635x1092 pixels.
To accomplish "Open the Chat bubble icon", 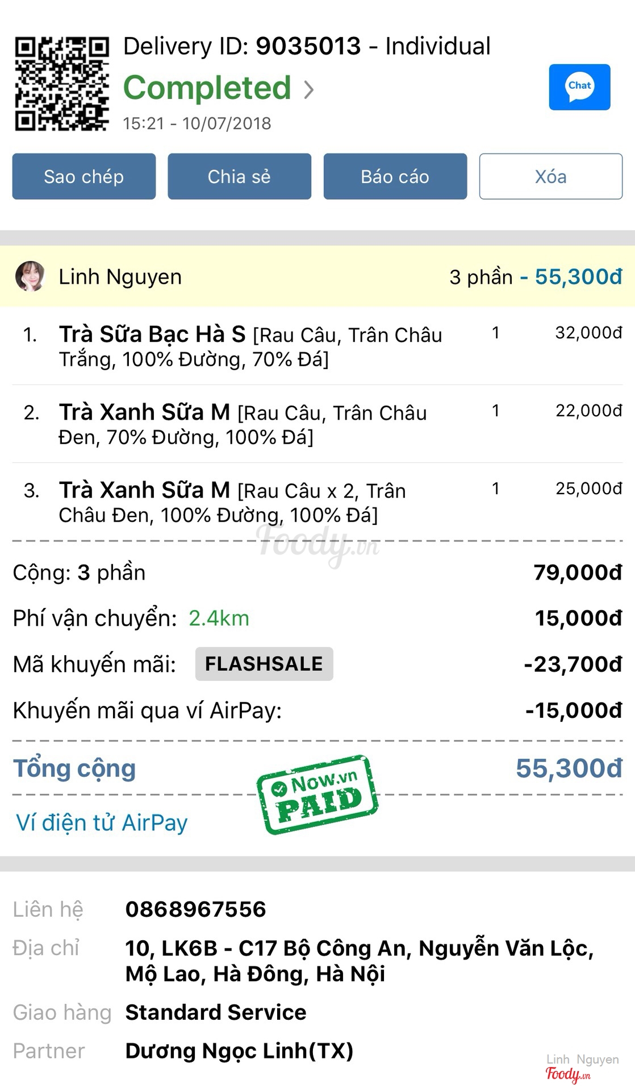I will tap(579, 87).
